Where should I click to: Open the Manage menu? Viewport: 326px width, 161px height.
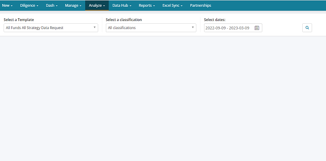point(73,6)
